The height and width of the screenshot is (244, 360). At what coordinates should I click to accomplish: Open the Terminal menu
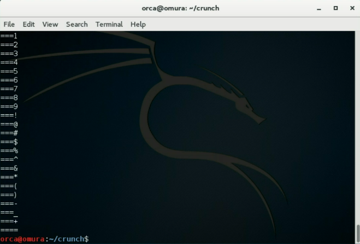[109, 25]
